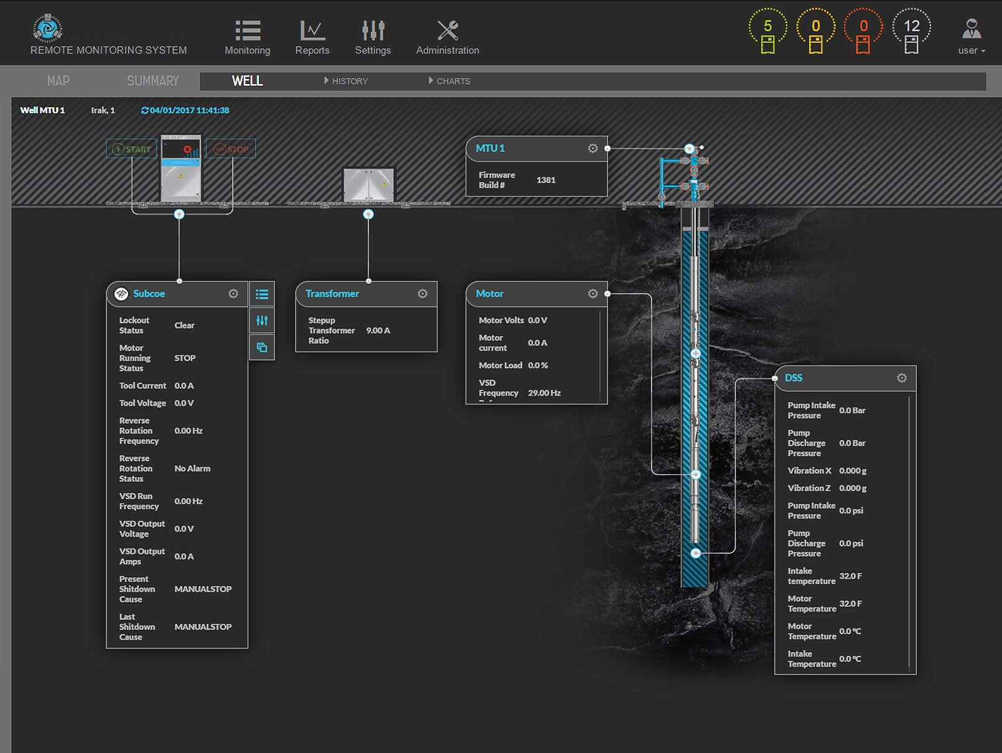Click the MTU 1 panel title
The image size is (1002, 753).
click(490, 148)
